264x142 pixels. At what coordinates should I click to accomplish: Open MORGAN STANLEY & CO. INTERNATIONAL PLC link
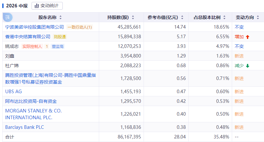(x=33, y=114)
